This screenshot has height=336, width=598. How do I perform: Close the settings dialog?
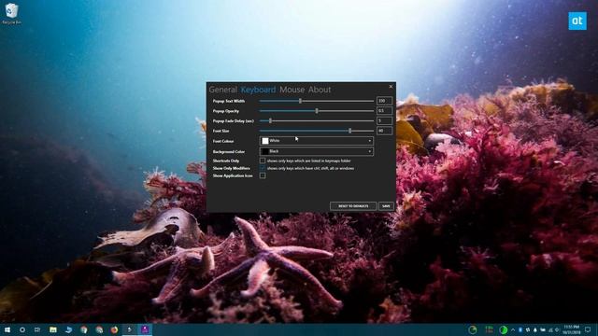point(391,87)
